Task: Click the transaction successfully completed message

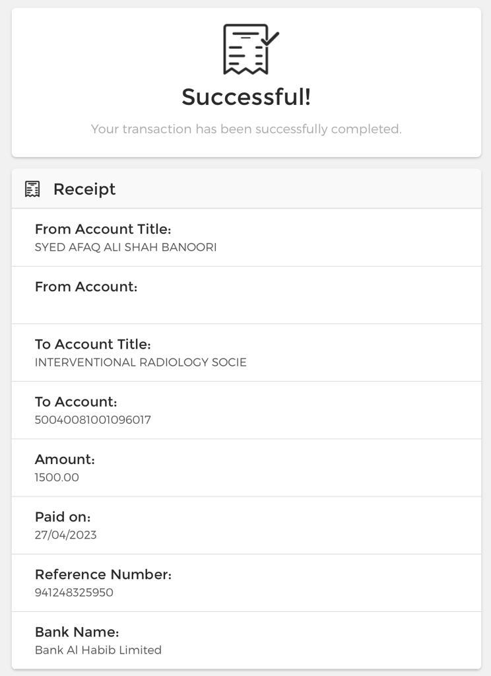Action: coord(246,129)
